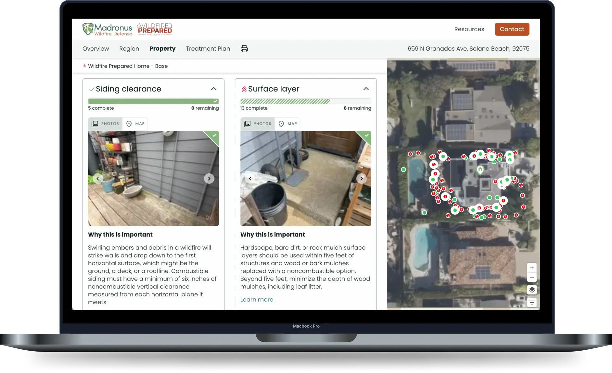Click the Surface layer striped progress bar
This screenshot has width=612, height=373.
tap(305, 101)
